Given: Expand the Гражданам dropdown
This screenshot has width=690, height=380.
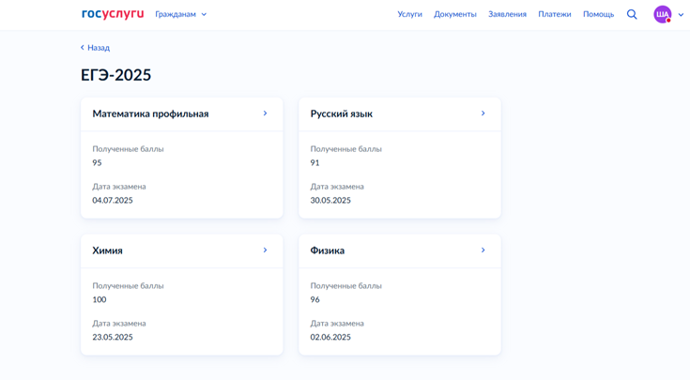Looking at the screenshot, I should click(181, 14).
